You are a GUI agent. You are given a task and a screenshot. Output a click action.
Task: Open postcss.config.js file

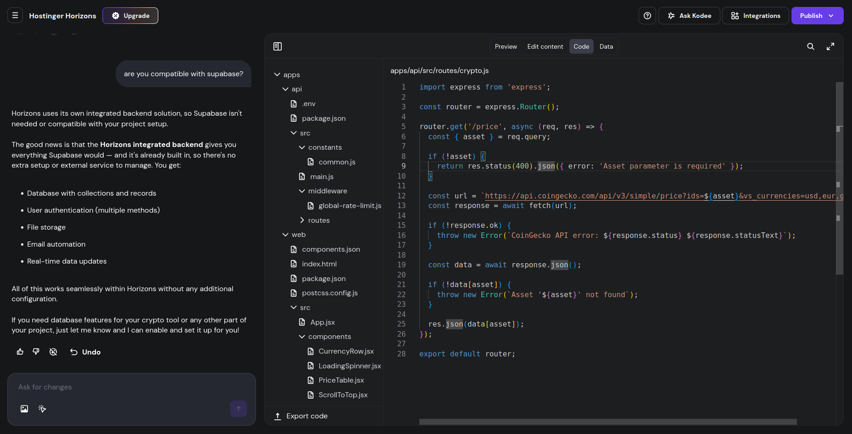(x=324, y=293)
